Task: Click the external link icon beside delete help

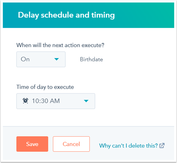Action: [x=162, y=145]
